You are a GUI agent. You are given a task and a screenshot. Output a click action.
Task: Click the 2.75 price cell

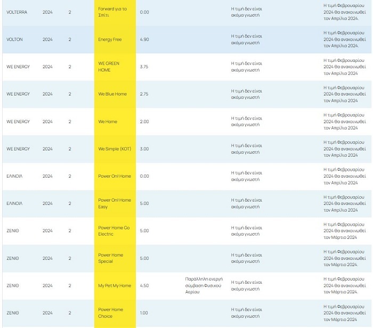click(x=144, y=94)
